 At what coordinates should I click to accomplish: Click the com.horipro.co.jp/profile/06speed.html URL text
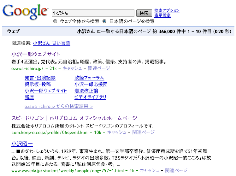tap(50, 132)
